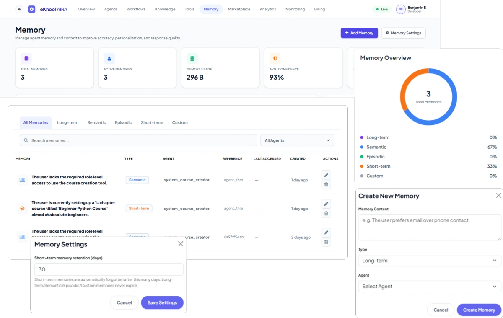Click the eKhool AIRA logo icon

coord(31,9)
